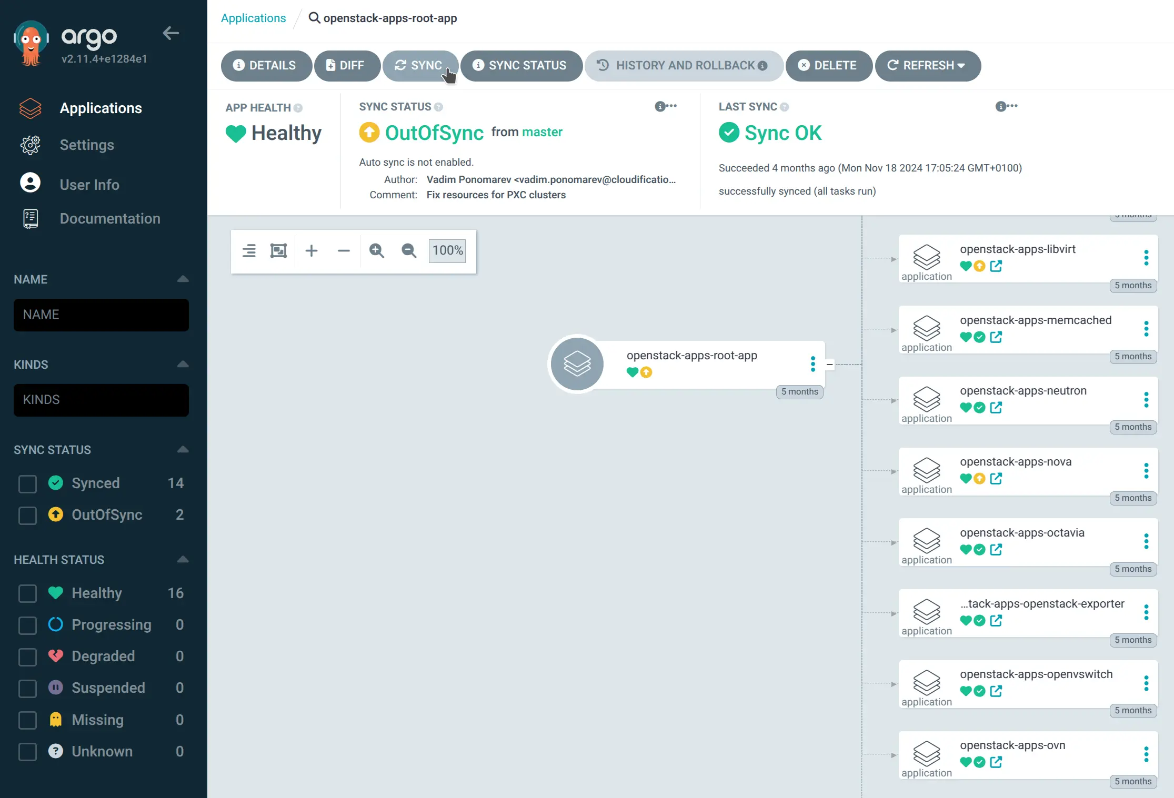The height and width of the screenshot is (798, 1174).
Task: Open Settings in the sidebar
Action: coord(87,145)
